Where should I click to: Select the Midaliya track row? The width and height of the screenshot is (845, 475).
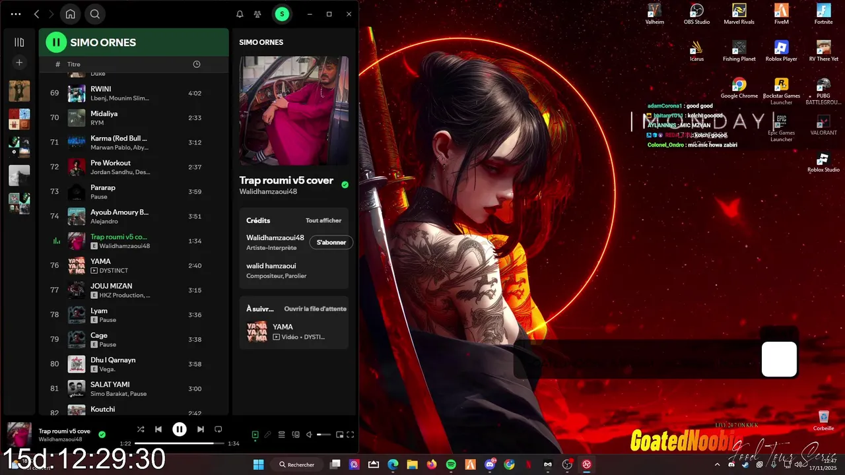[133, 117]
